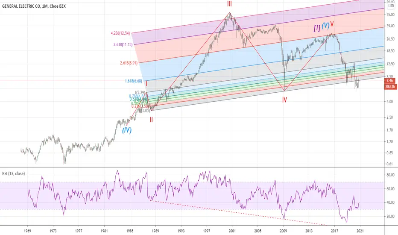Image resolution: width=398 pixels, height=235 pixels.
Task: Click the 7.46 current price label
Action: tap(390, 80)
